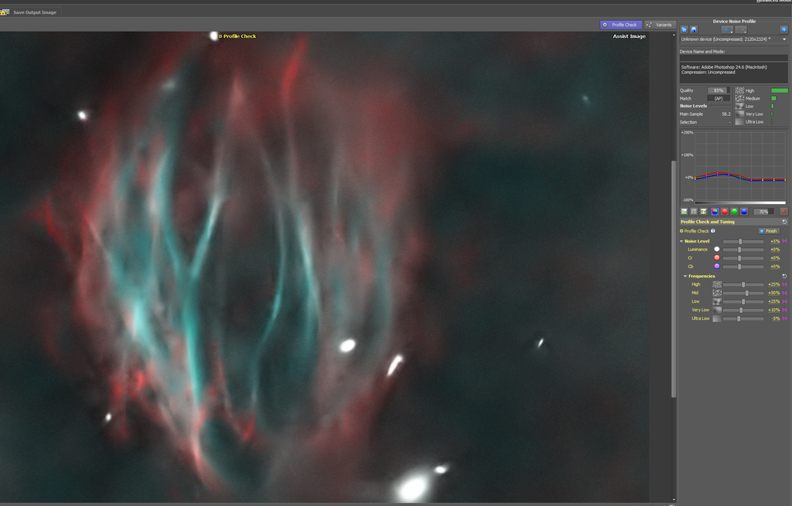Click the +50% Mid frequency value
The height and width of the screenshot is (506, 792).
coord(773,293)
